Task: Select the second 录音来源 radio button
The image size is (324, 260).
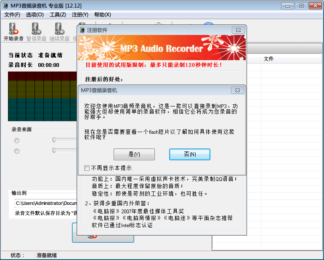Action: tap(17, 151)
